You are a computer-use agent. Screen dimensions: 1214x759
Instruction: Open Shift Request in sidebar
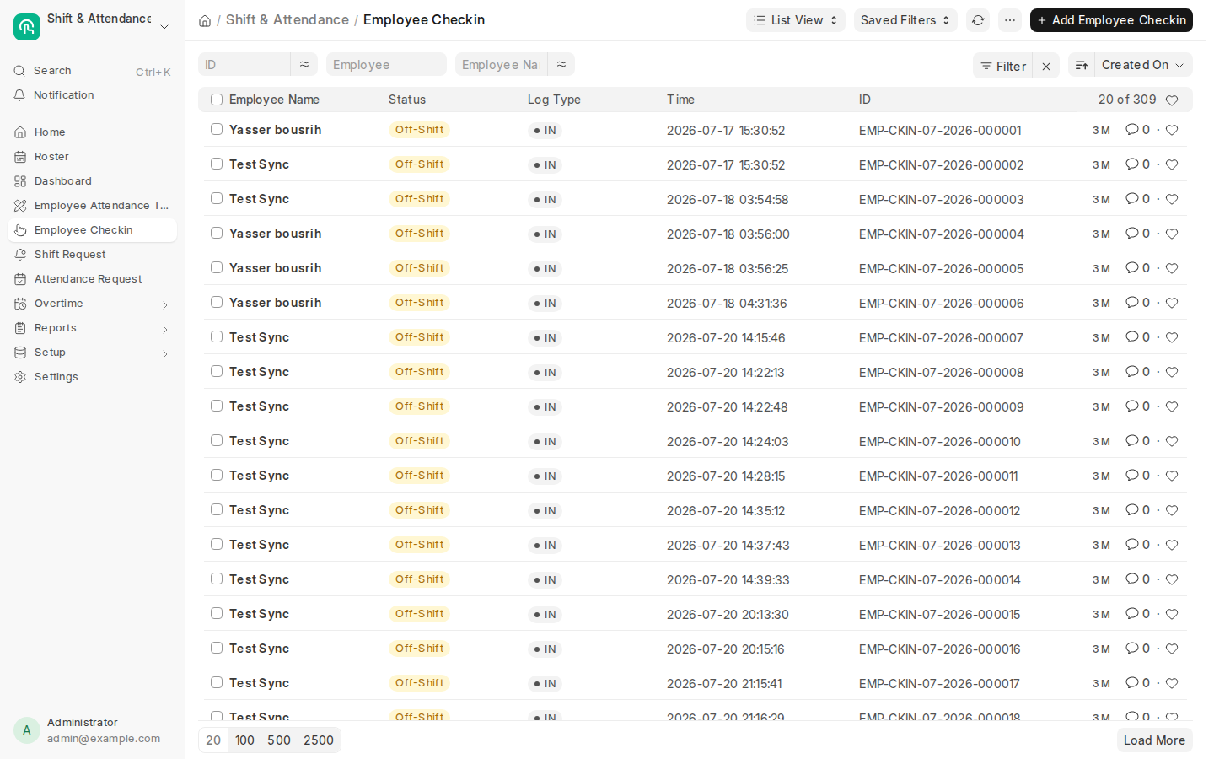point(92,255)
